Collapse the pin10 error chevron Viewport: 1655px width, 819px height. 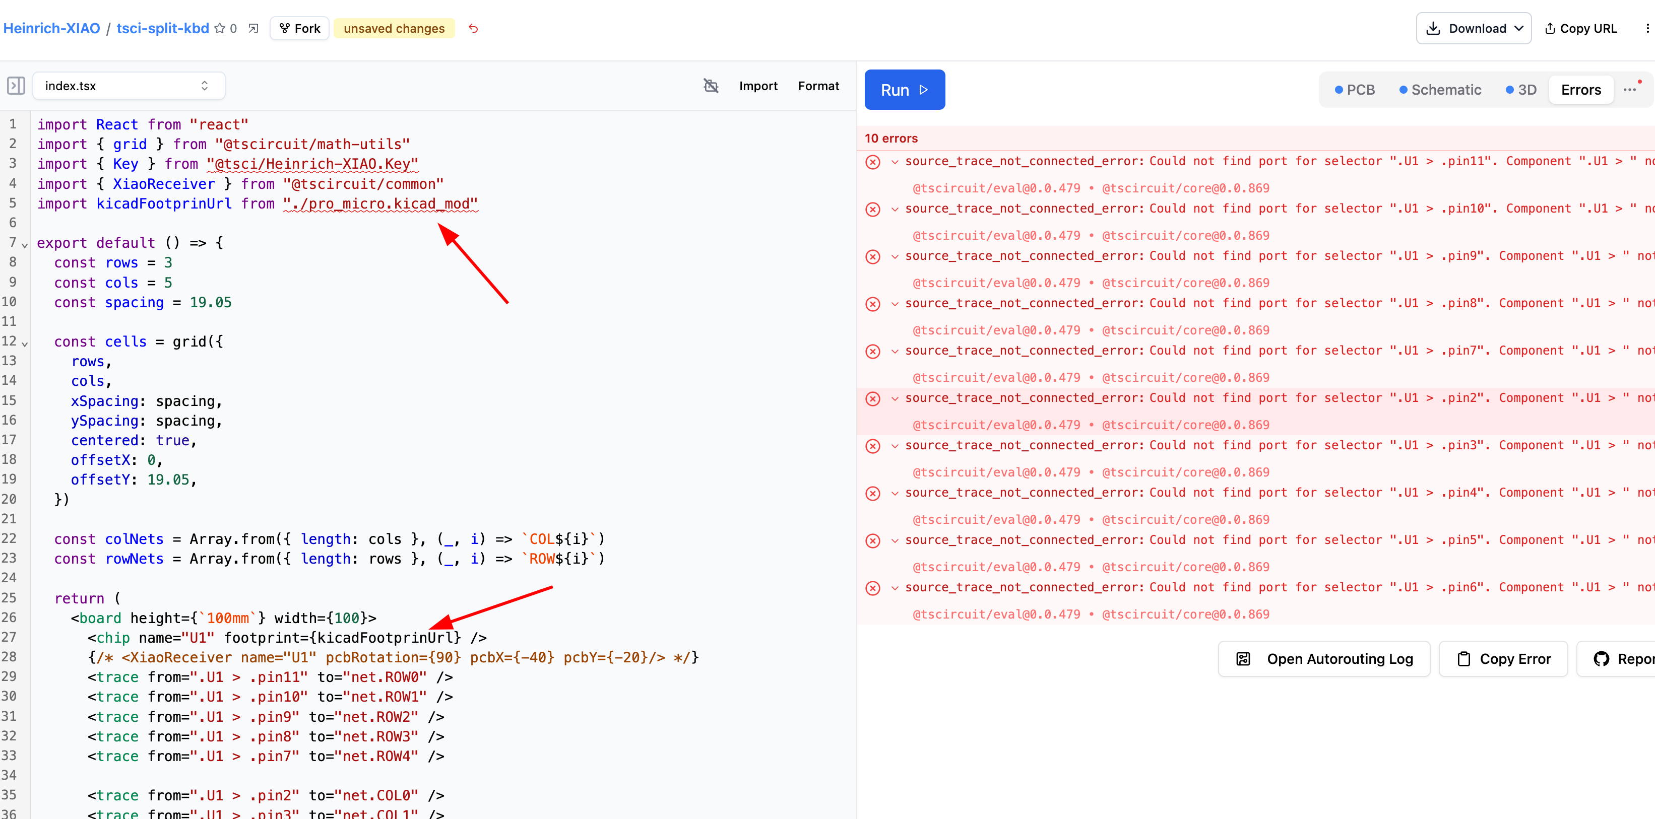(895, 210)
